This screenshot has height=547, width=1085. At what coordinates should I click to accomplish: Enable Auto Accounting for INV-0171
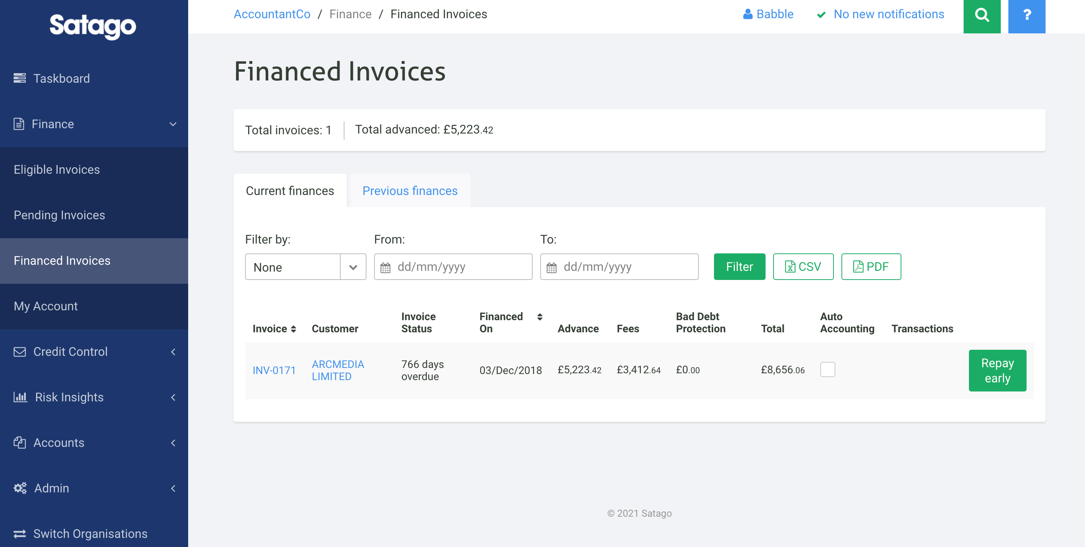point(828,370)
